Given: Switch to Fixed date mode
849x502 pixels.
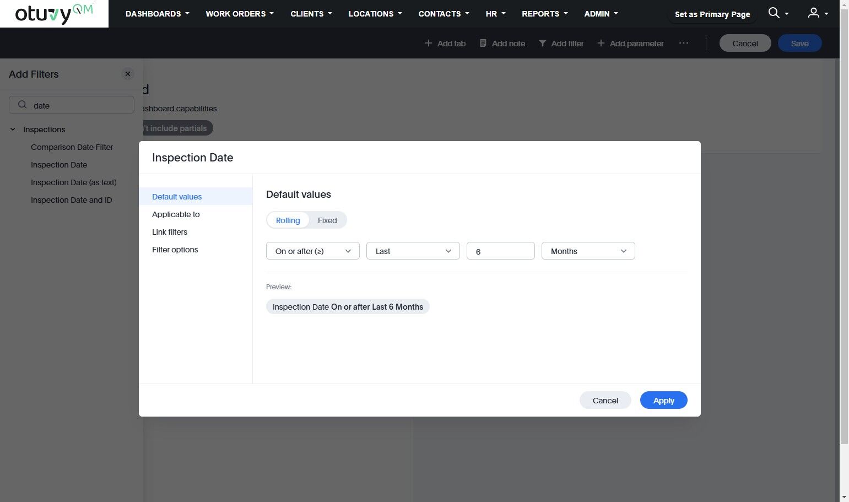Looking at the screenshot, I should click(x=327, y=220).
